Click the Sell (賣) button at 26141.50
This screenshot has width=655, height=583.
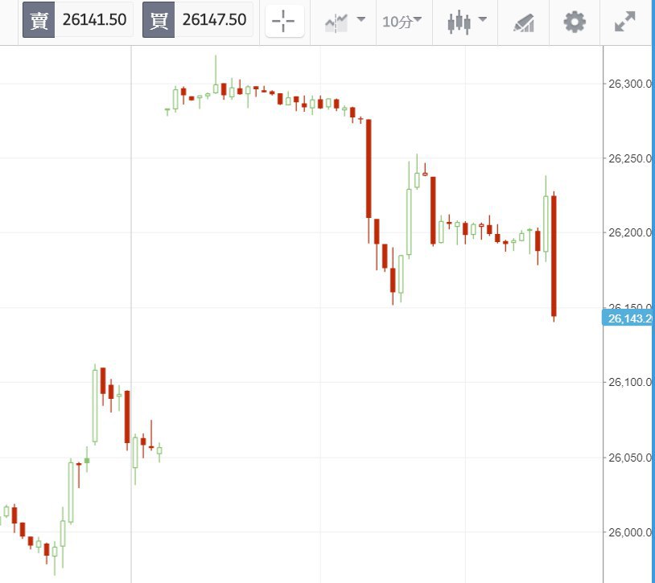click(x=94, y=20)
